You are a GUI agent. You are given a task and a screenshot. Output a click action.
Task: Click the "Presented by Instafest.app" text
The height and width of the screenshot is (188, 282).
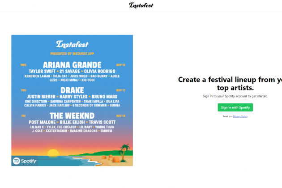tap(72, 53)
